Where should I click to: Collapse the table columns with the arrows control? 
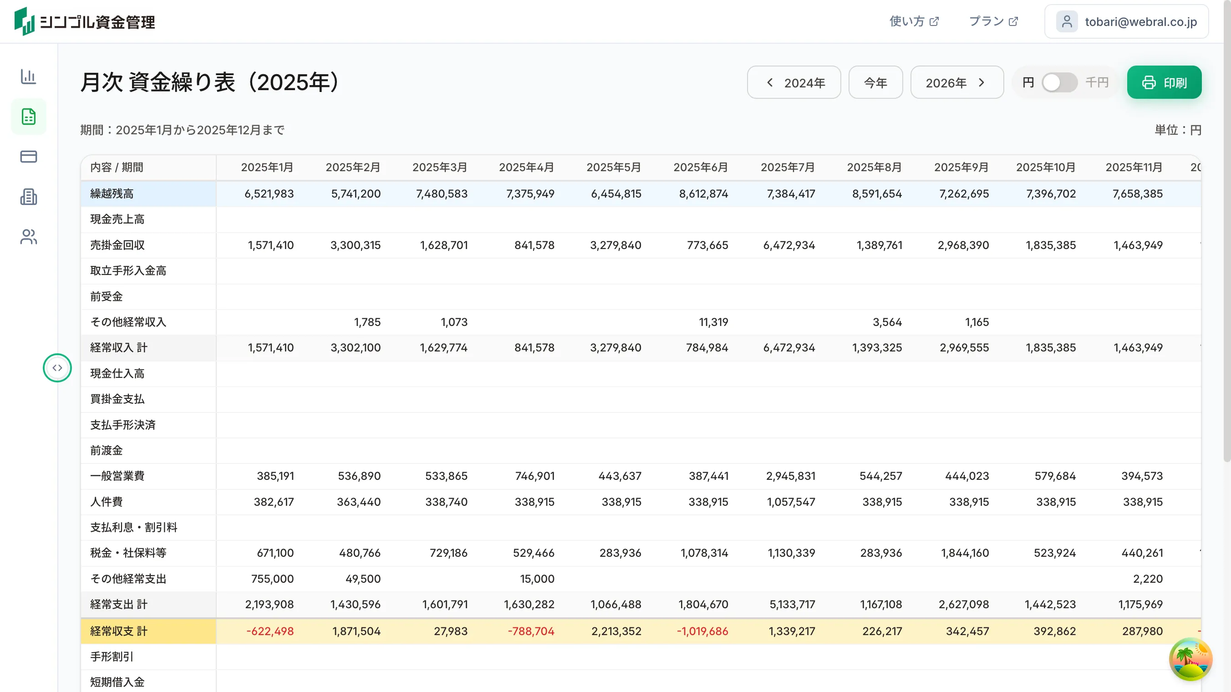click(x=57, y=368)
